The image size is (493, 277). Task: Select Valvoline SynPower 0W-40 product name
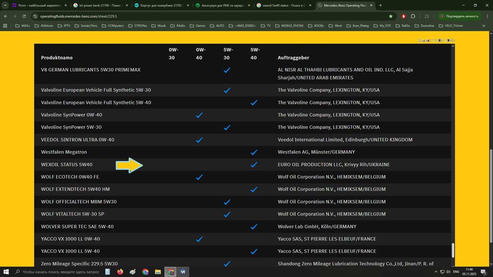point(71,115)
